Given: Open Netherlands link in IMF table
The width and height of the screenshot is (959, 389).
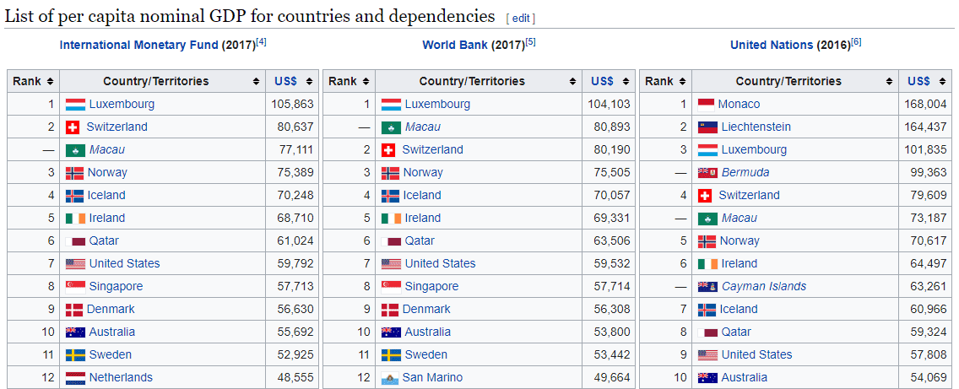Looking at the screenshot, I should tap(121, 378).
